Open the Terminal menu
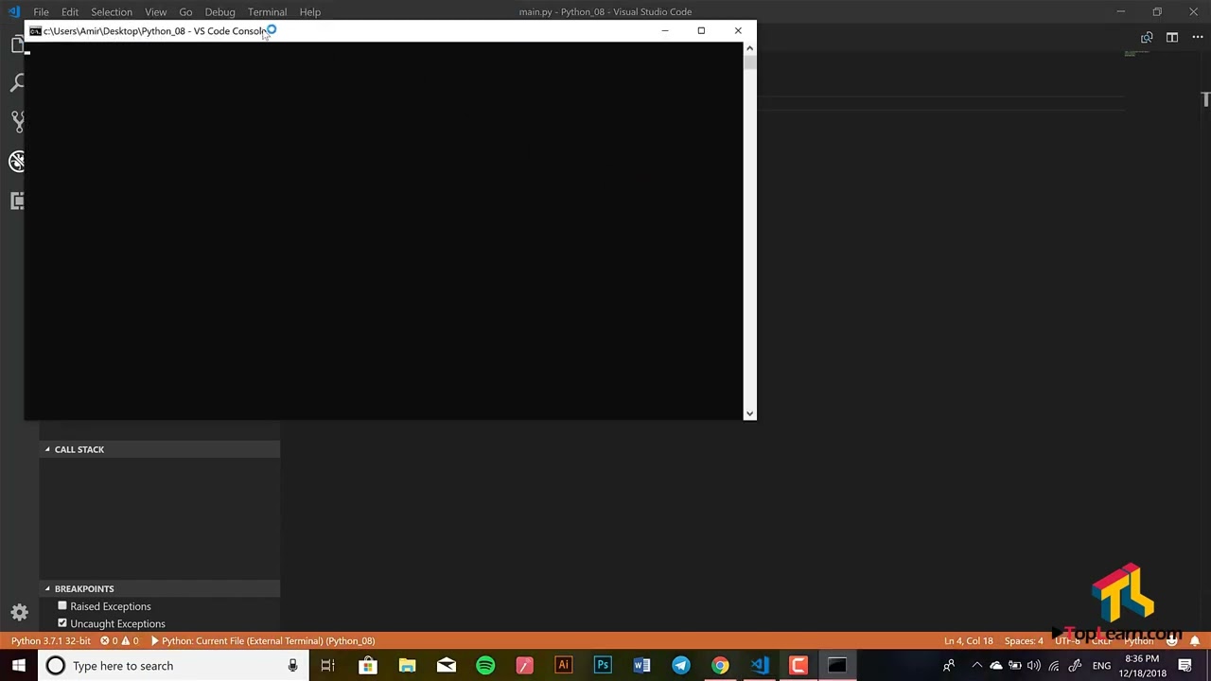1211x681 pixels. coord(267,11)
